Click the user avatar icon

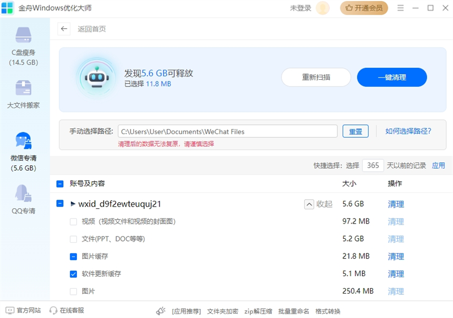coord(322,8)
